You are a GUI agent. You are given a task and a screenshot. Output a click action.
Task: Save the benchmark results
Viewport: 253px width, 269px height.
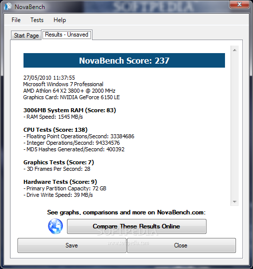[72, 245]
